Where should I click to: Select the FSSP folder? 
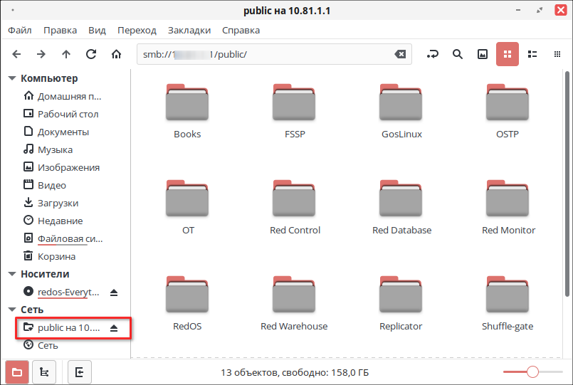coord(294,112)
